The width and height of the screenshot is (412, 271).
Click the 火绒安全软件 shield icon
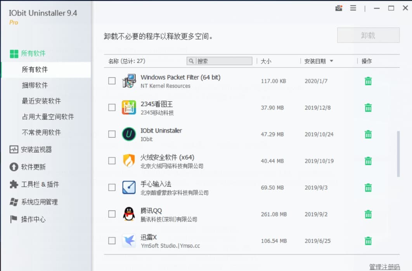click(129, 161)
